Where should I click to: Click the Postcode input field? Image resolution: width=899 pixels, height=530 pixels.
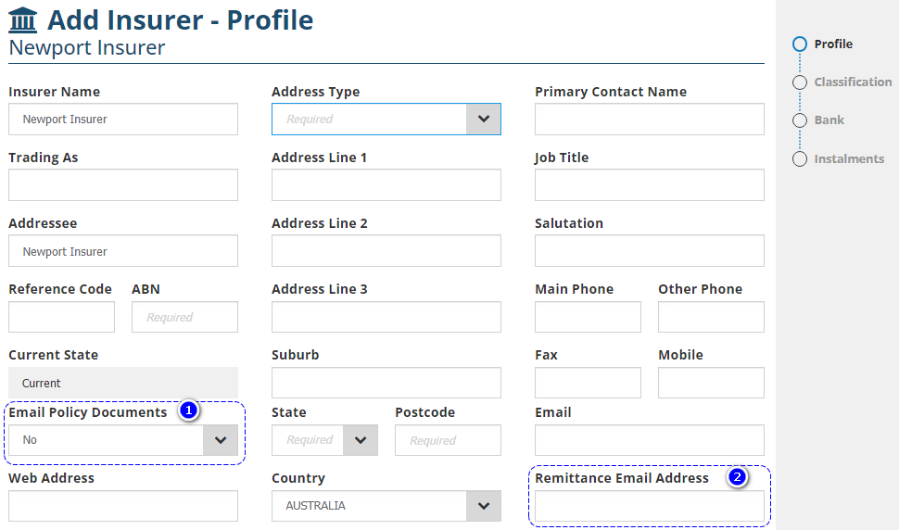(x=448, y=440)
